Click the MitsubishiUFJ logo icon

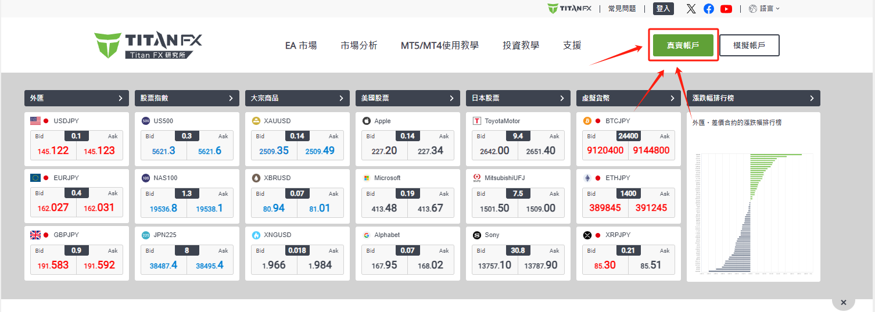point(477,178)
